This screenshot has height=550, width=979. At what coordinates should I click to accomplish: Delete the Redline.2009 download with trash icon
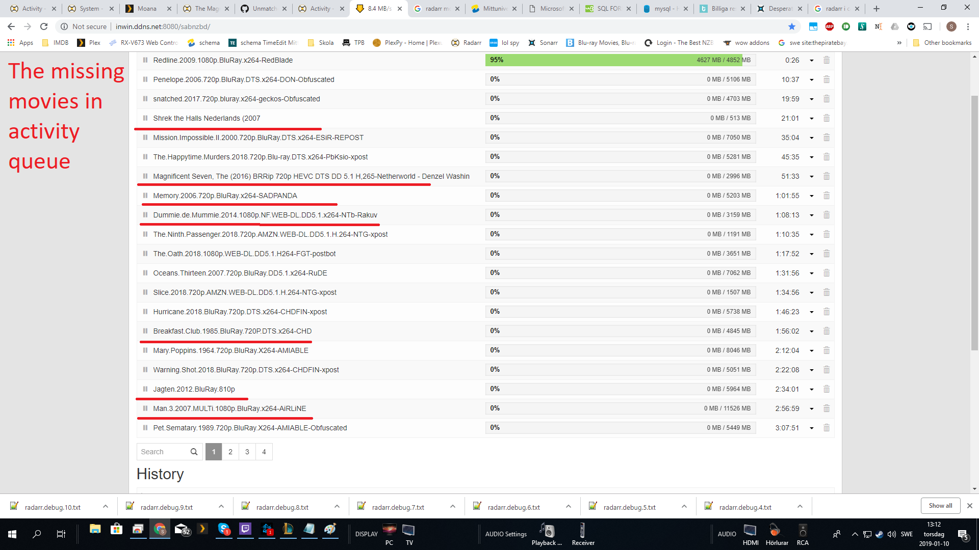click(827, 60)
